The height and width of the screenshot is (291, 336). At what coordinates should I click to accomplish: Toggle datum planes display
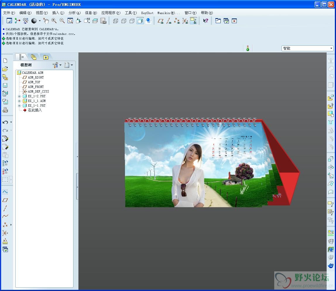161,21
